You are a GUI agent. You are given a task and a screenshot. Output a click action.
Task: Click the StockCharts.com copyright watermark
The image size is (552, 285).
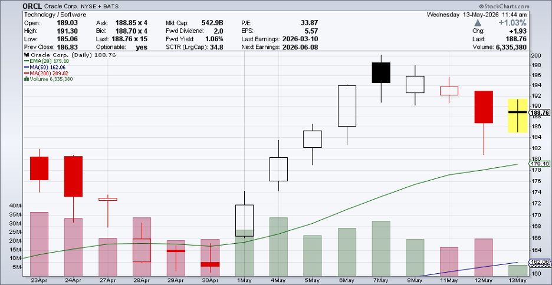504,6
